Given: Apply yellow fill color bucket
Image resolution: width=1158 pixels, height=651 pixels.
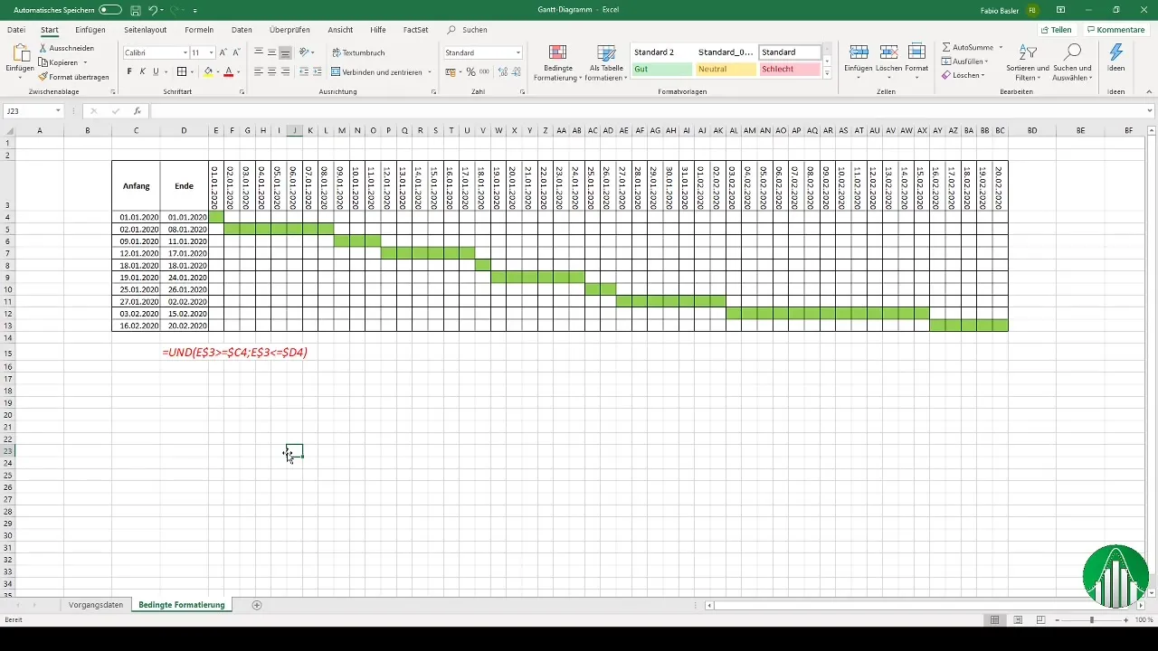Looking at the screenshot, I should coord(208,71).
